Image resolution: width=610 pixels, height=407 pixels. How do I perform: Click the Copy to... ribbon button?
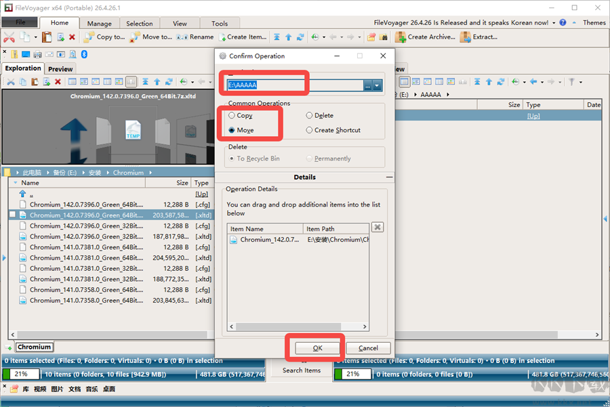pos(104,37)
